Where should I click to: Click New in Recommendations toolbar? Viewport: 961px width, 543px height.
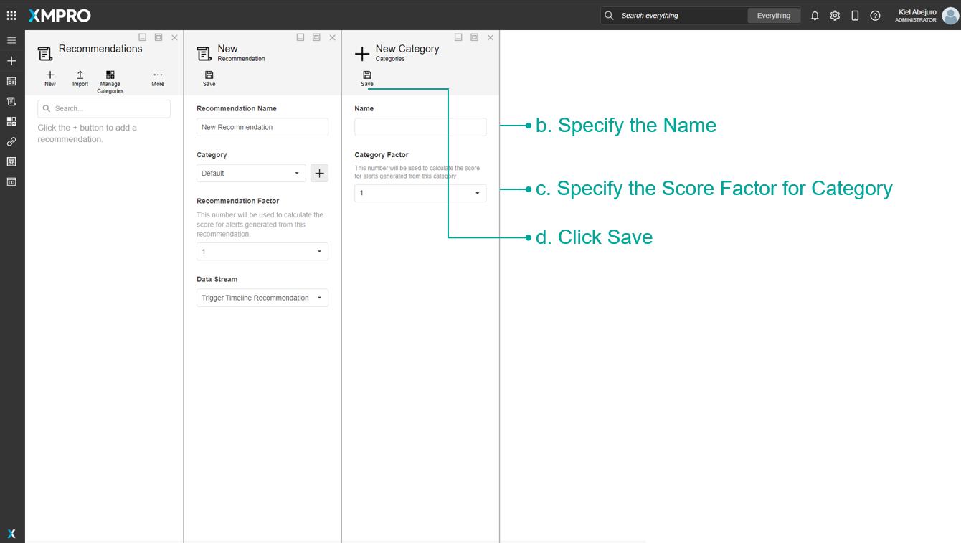(50, 78)
